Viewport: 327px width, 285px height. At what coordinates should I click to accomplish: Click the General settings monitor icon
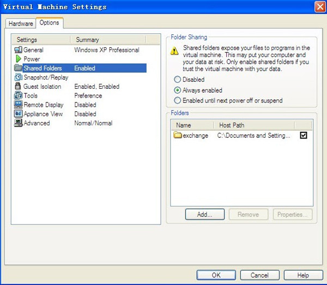point(19,50)
